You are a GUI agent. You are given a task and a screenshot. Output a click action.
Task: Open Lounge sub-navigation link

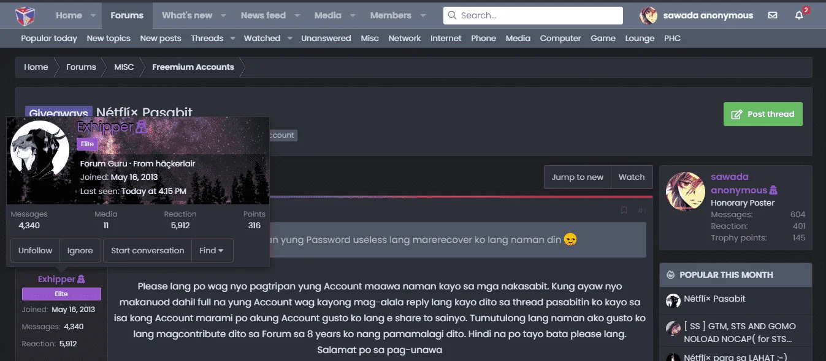(x=640, y=38)
